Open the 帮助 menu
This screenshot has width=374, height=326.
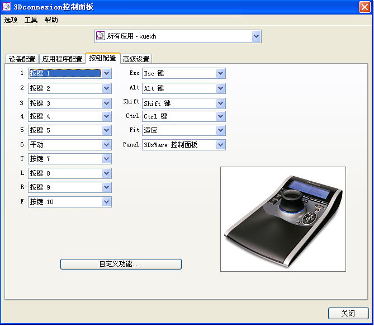tap(51, 20)
